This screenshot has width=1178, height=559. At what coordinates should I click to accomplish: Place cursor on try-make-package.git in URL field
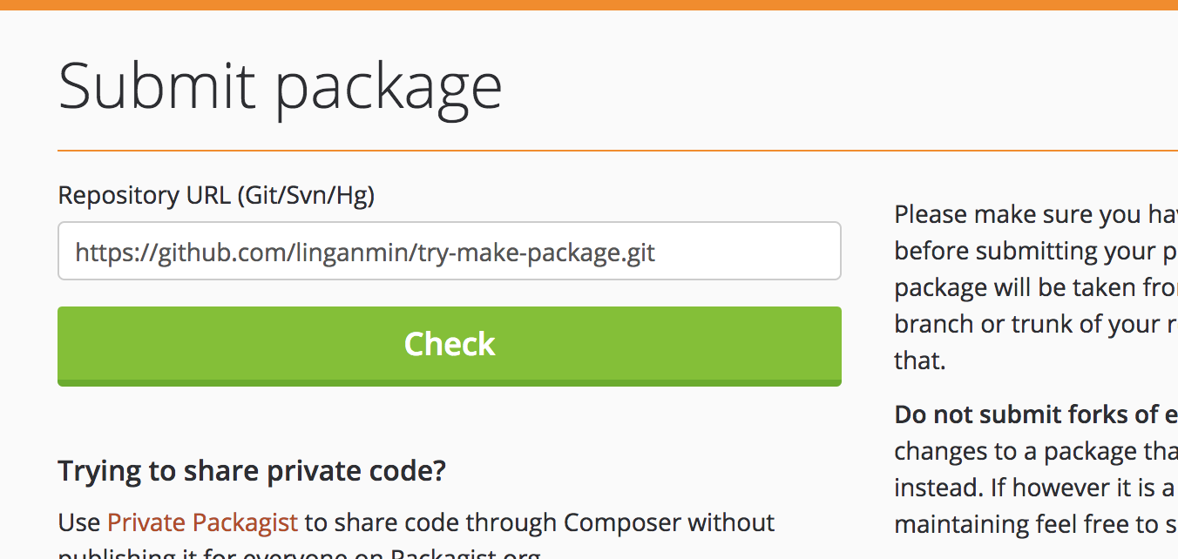tap(536, 253)
